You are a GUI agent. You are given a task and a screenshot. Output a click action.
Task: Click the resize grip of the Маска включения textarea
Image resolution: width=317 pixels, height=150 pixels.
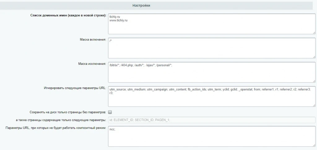[314, 57]
